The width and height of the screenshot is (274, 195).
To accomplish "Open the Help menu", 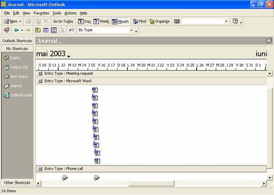I will (x=84, y=13).
